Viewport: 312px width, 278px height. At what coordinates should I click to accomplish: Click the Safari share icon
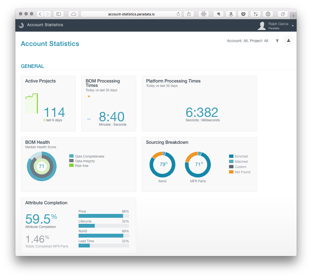pyautogui.click(x=189, y=14)
